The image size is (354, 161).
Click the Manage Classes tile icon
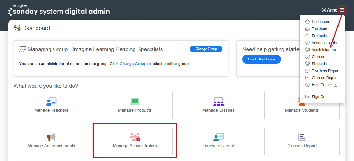[219, 101]
